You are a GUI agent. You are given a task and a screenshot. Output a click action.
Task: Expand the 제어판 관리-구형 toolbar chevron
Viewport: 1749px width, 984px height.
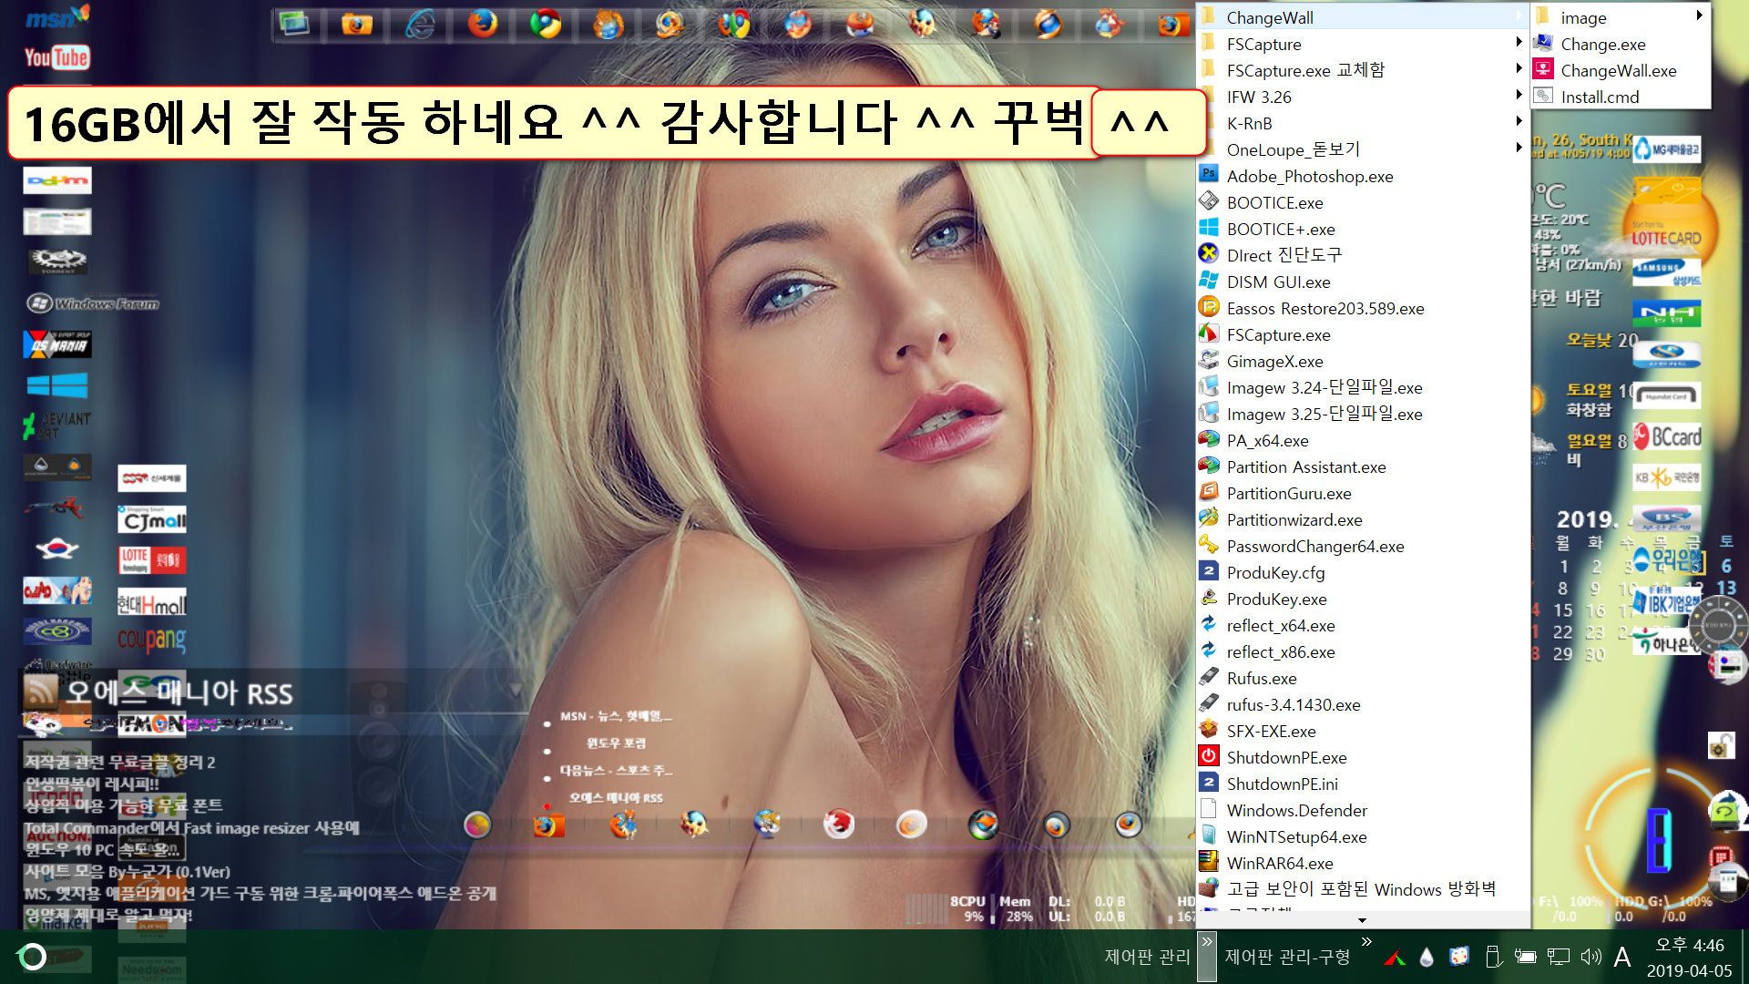tap(1366, 942)
